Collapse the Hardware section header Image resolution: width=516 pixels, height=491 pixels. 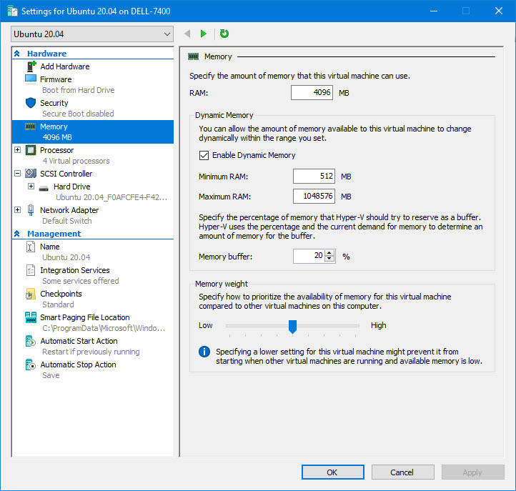17,54
